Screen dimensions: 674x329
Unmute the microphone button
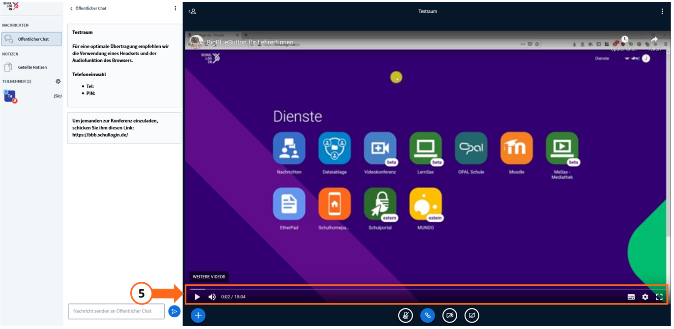tap(405, 315)
